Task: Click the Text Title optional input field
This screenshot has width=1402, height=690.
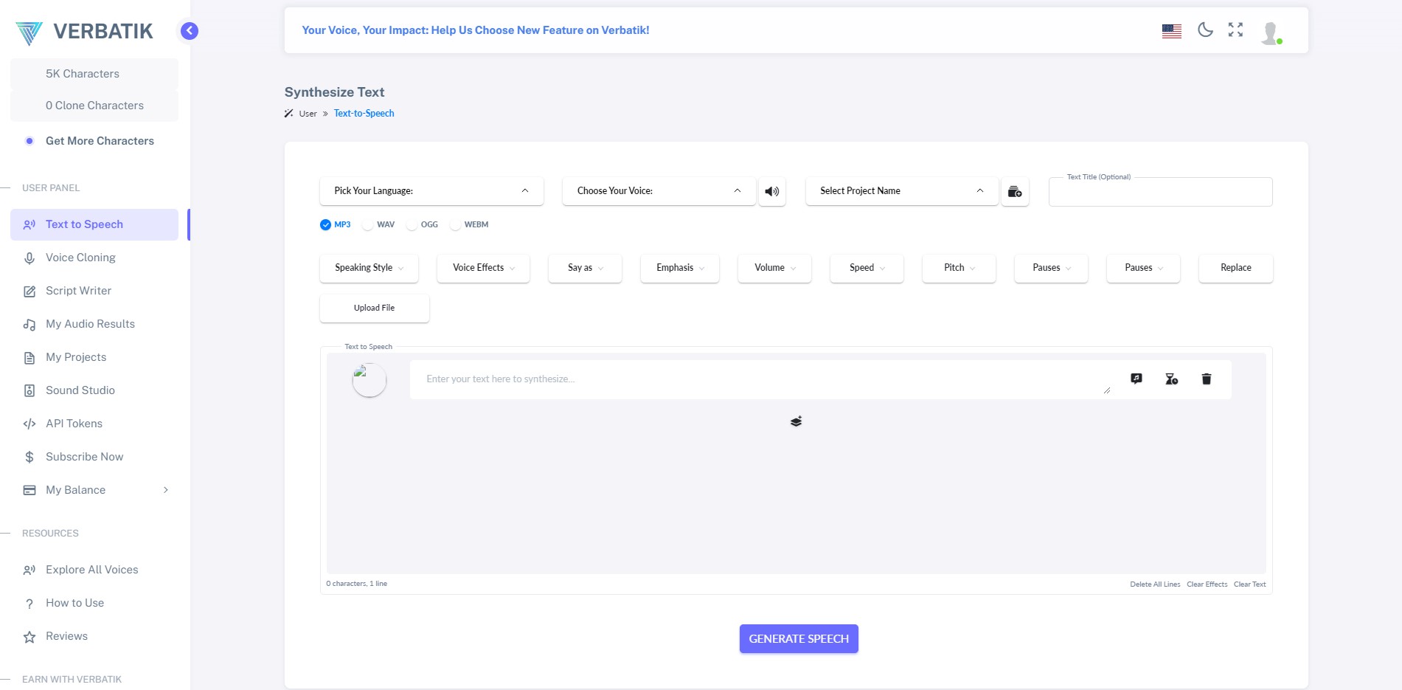Action: 1160,192
